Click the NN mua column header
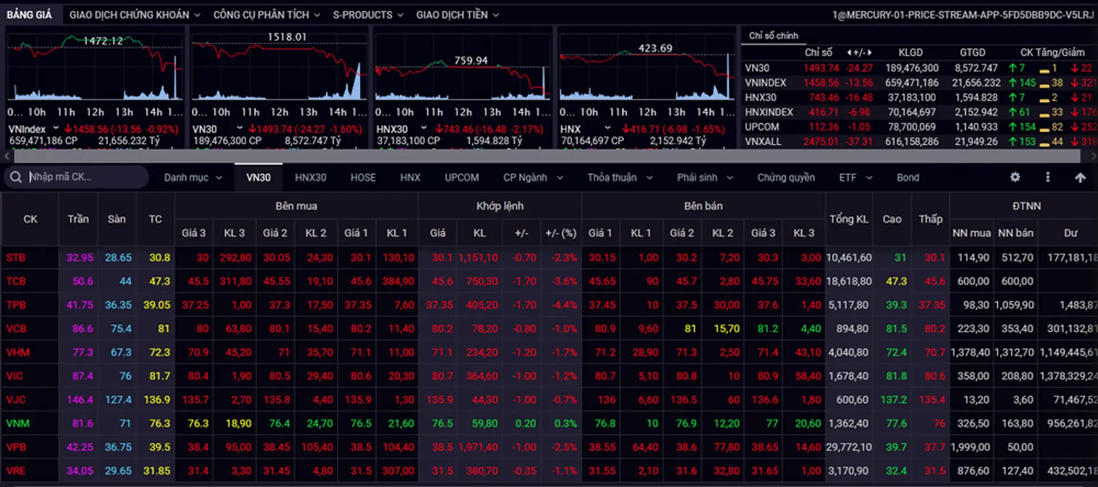Screen dimensions: 1098x487 click(x=971, y=233)
